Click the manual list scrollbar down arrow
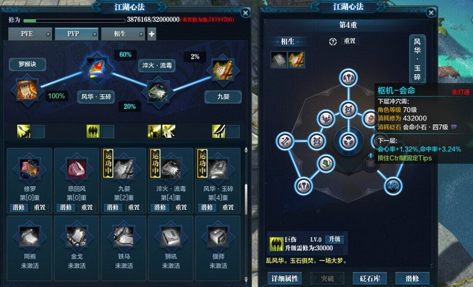This screenshot has width=473, height=287. pyautogui.click(x=246, y=279)
